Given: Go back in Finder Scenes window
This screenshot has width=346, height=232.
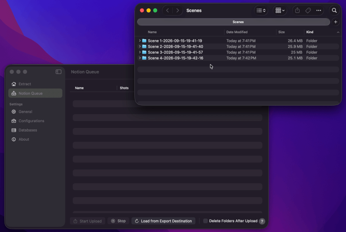Looking at the screenshot, I should (x=168, y=10).
